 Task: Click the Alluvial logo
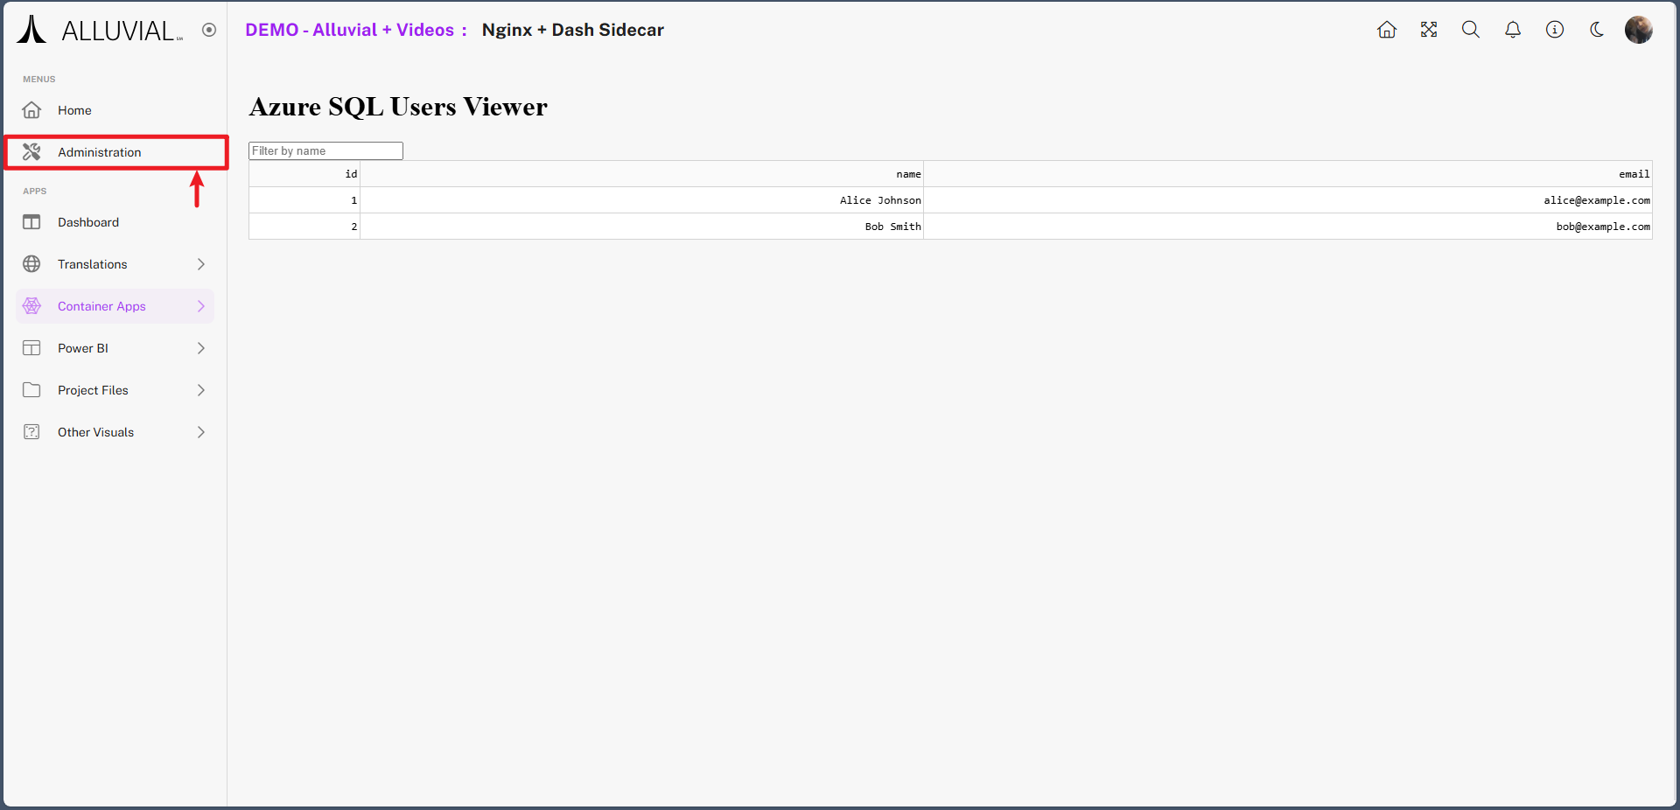click(99, 30)
